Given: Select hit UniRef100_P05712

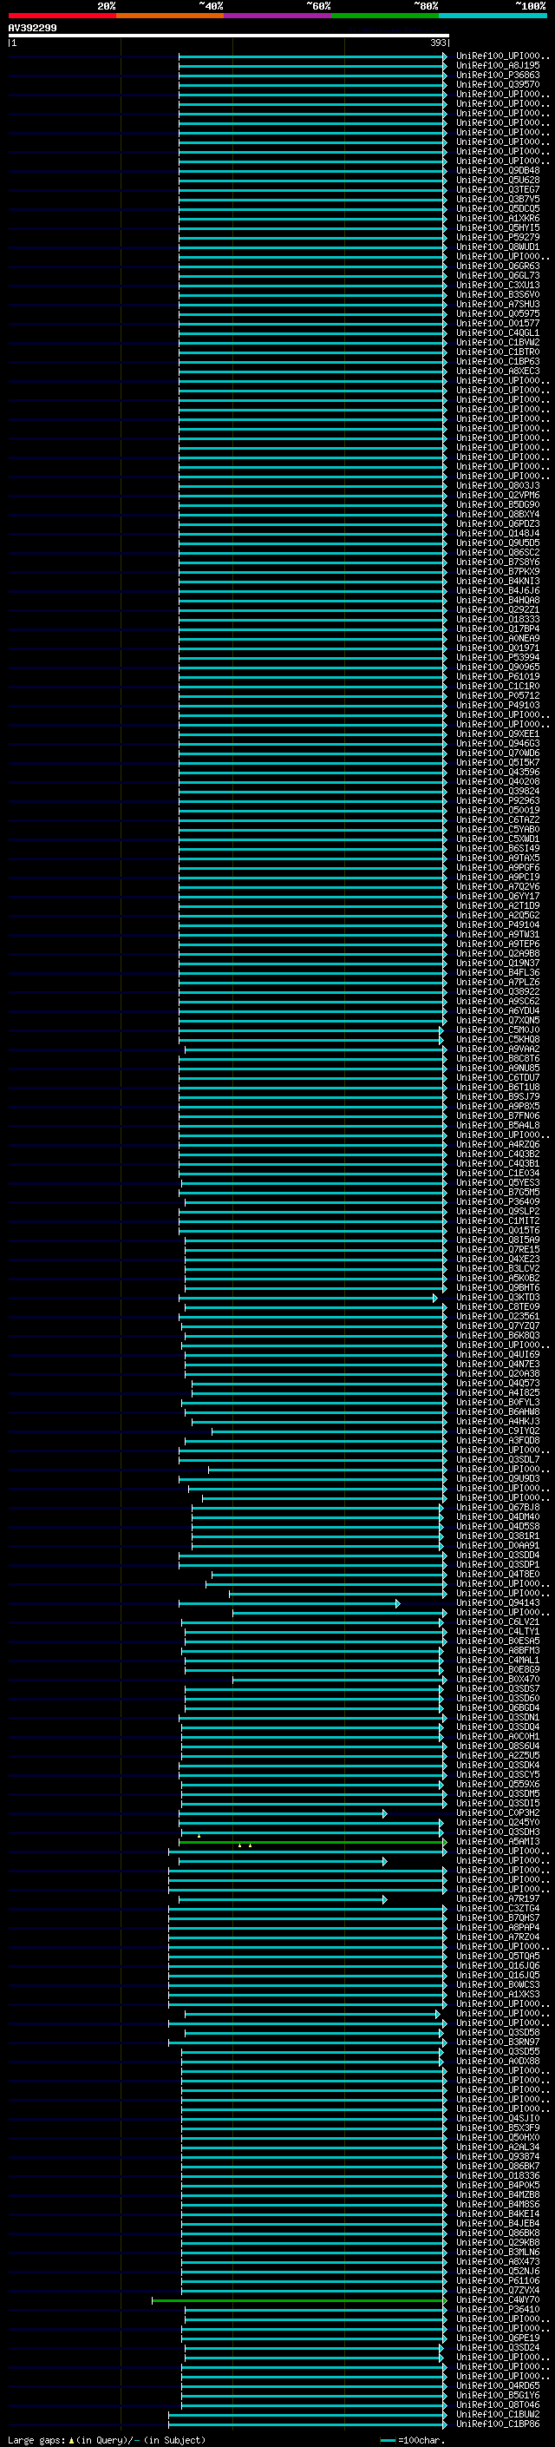Looking at the screenshot, I should (497, 695).
